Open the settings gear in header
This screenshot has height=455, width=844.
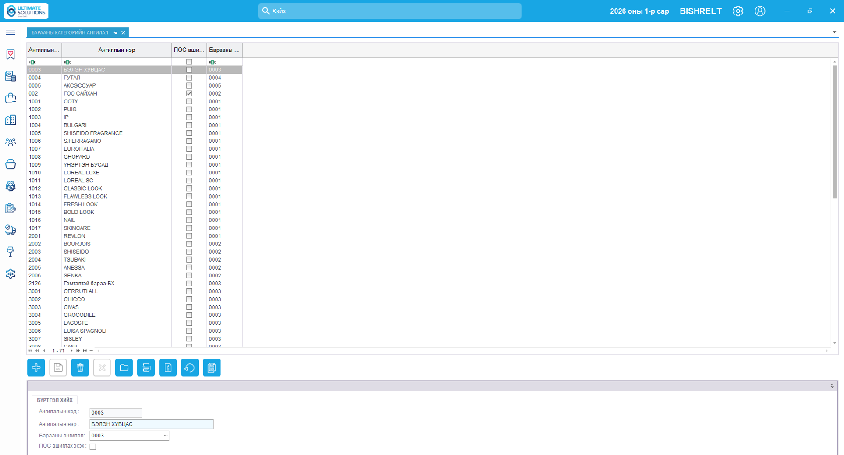(738, 11)
